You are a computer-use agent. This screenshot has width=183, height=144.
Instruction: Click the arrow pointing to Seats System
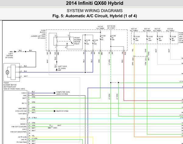tap(55, 111)
